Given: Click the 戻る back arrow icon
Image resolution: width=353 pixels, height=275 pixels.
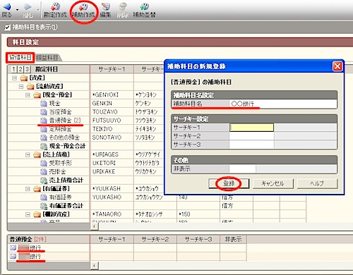Looking at the screenshot, I should pyautogui.click(x=7, y=6).
